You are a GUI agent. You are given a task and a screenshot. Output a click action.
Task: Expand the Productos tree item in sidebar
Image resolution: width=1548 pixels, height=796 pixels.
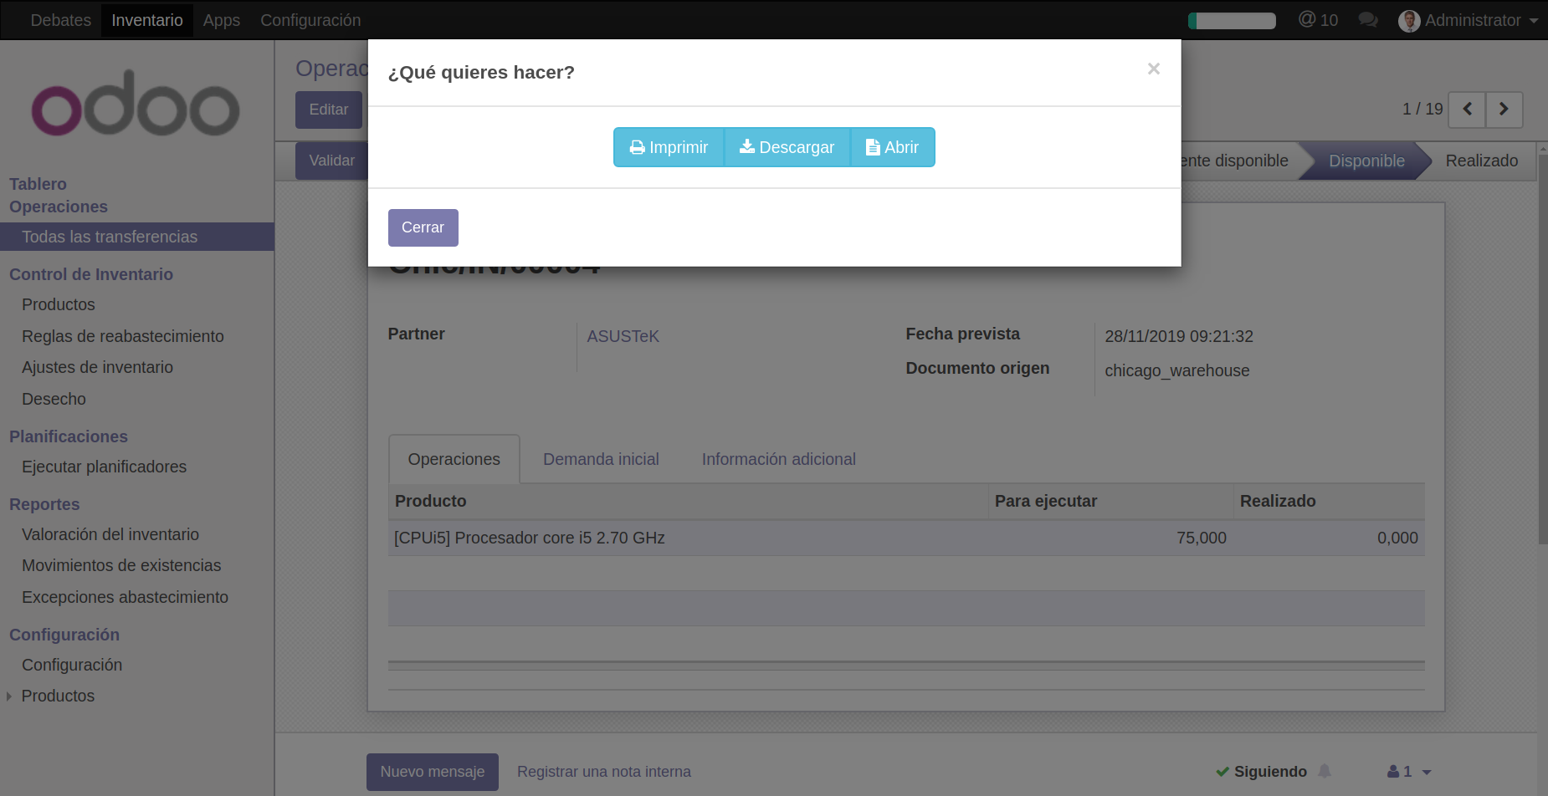click(x=9, y=696)
